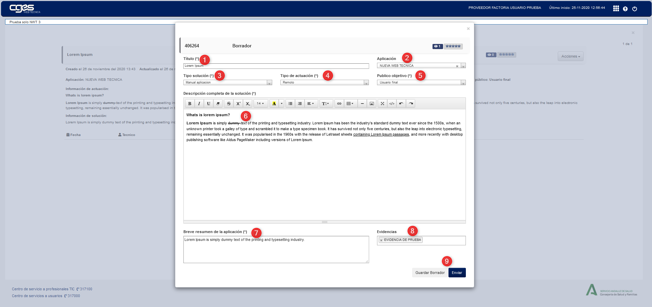Click the view count eye badge in modal

(x=438, y=46)
